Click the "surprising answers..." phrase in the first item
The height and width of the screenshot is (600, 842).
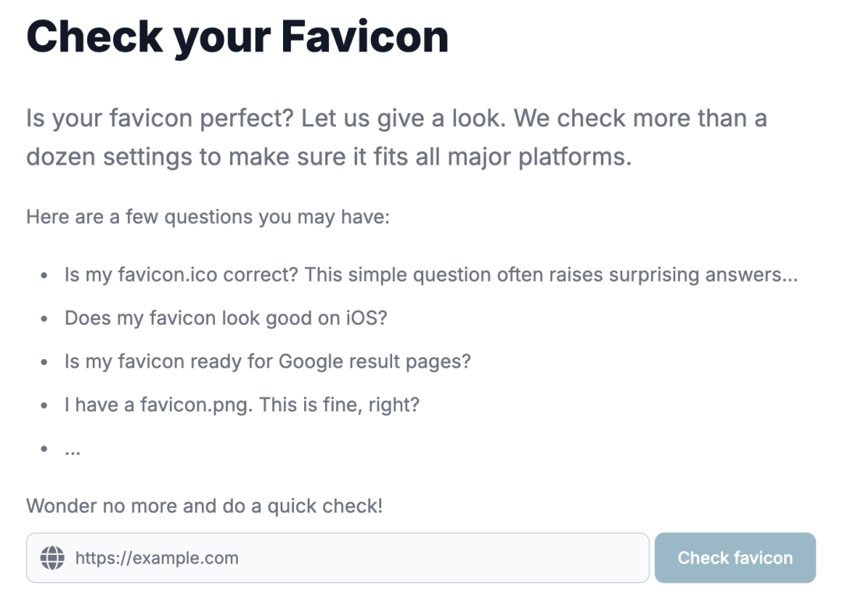[703, 275]
